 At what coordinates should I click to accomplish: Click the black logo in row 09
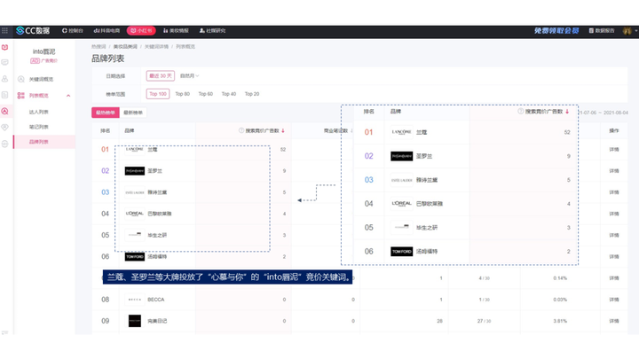coord(135,321)
